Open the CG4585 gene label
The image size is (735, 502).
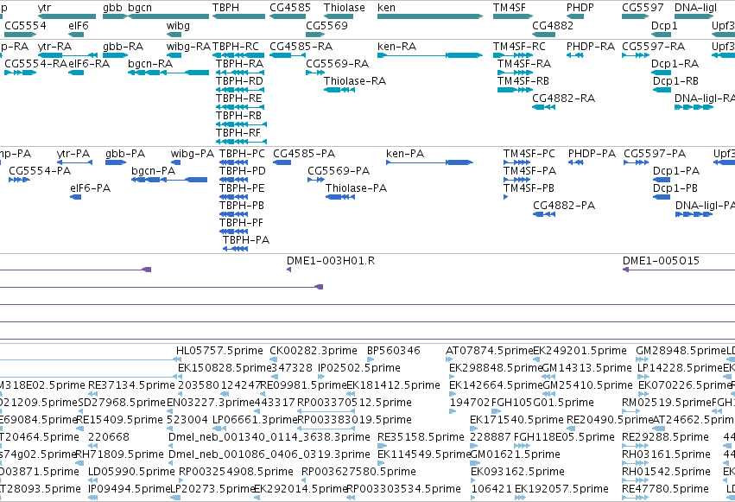tap(290, 8)
